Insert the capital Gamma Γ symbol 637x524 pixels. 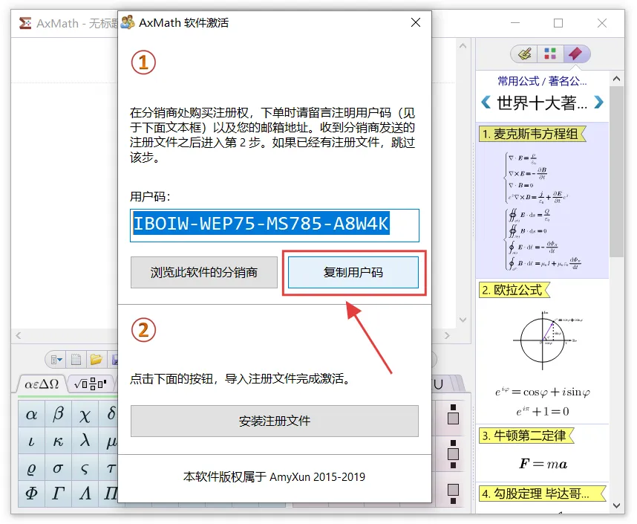click(58, 494)
